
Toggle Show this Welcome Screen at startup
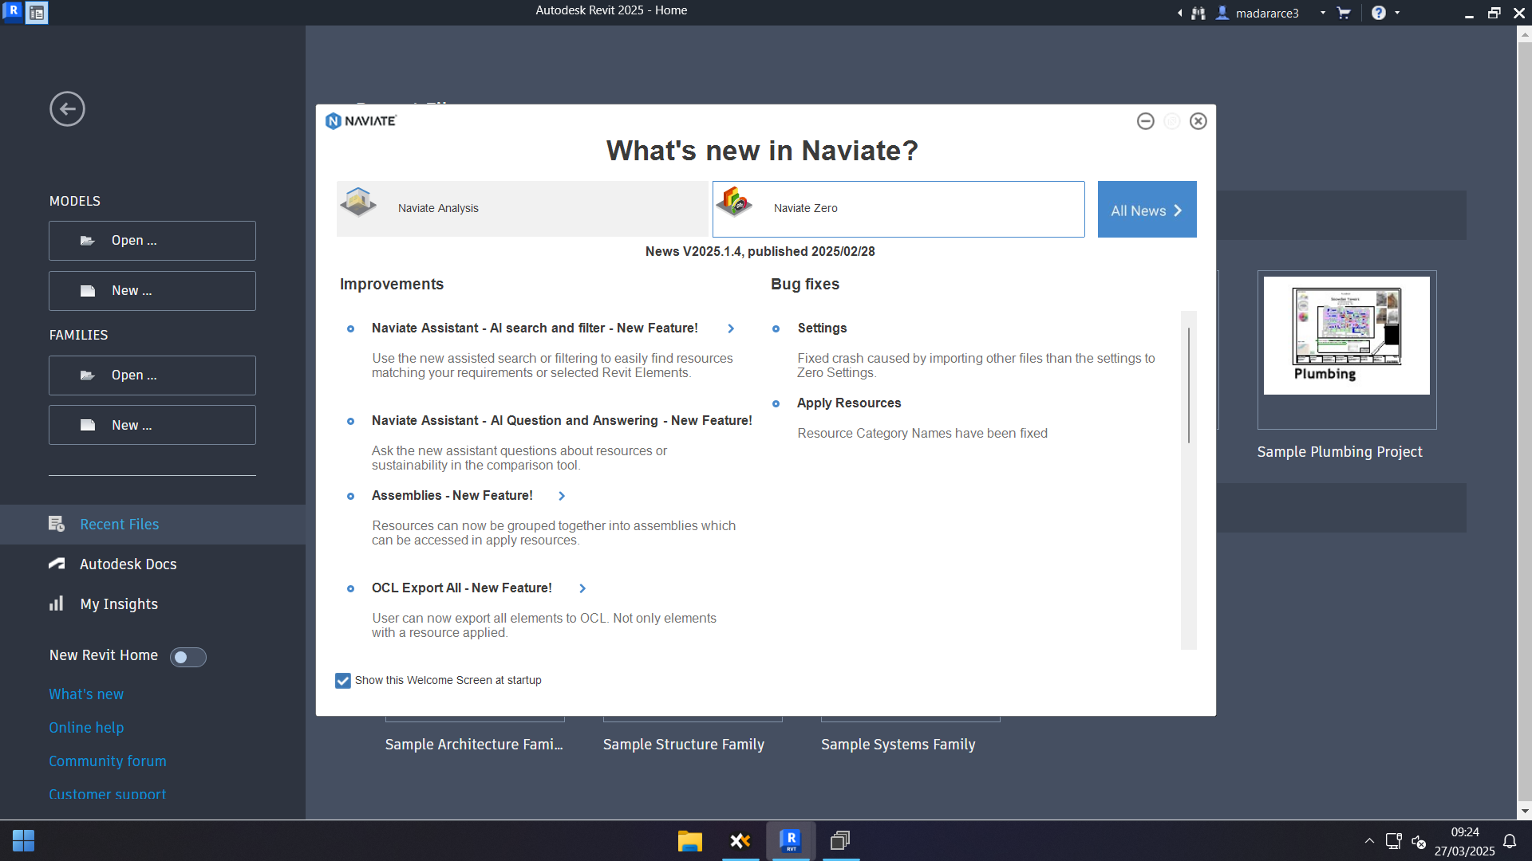[x=343, y=681]
